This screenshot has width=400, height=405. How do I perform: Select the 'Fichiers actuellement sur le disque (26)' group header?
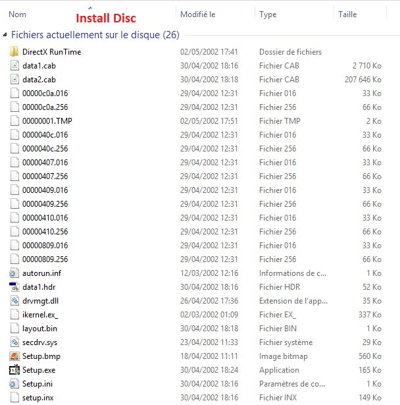point(95,35)
